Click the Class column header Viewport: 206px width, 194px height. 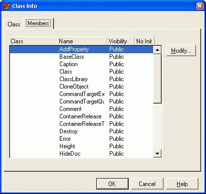tap(33, 41)
